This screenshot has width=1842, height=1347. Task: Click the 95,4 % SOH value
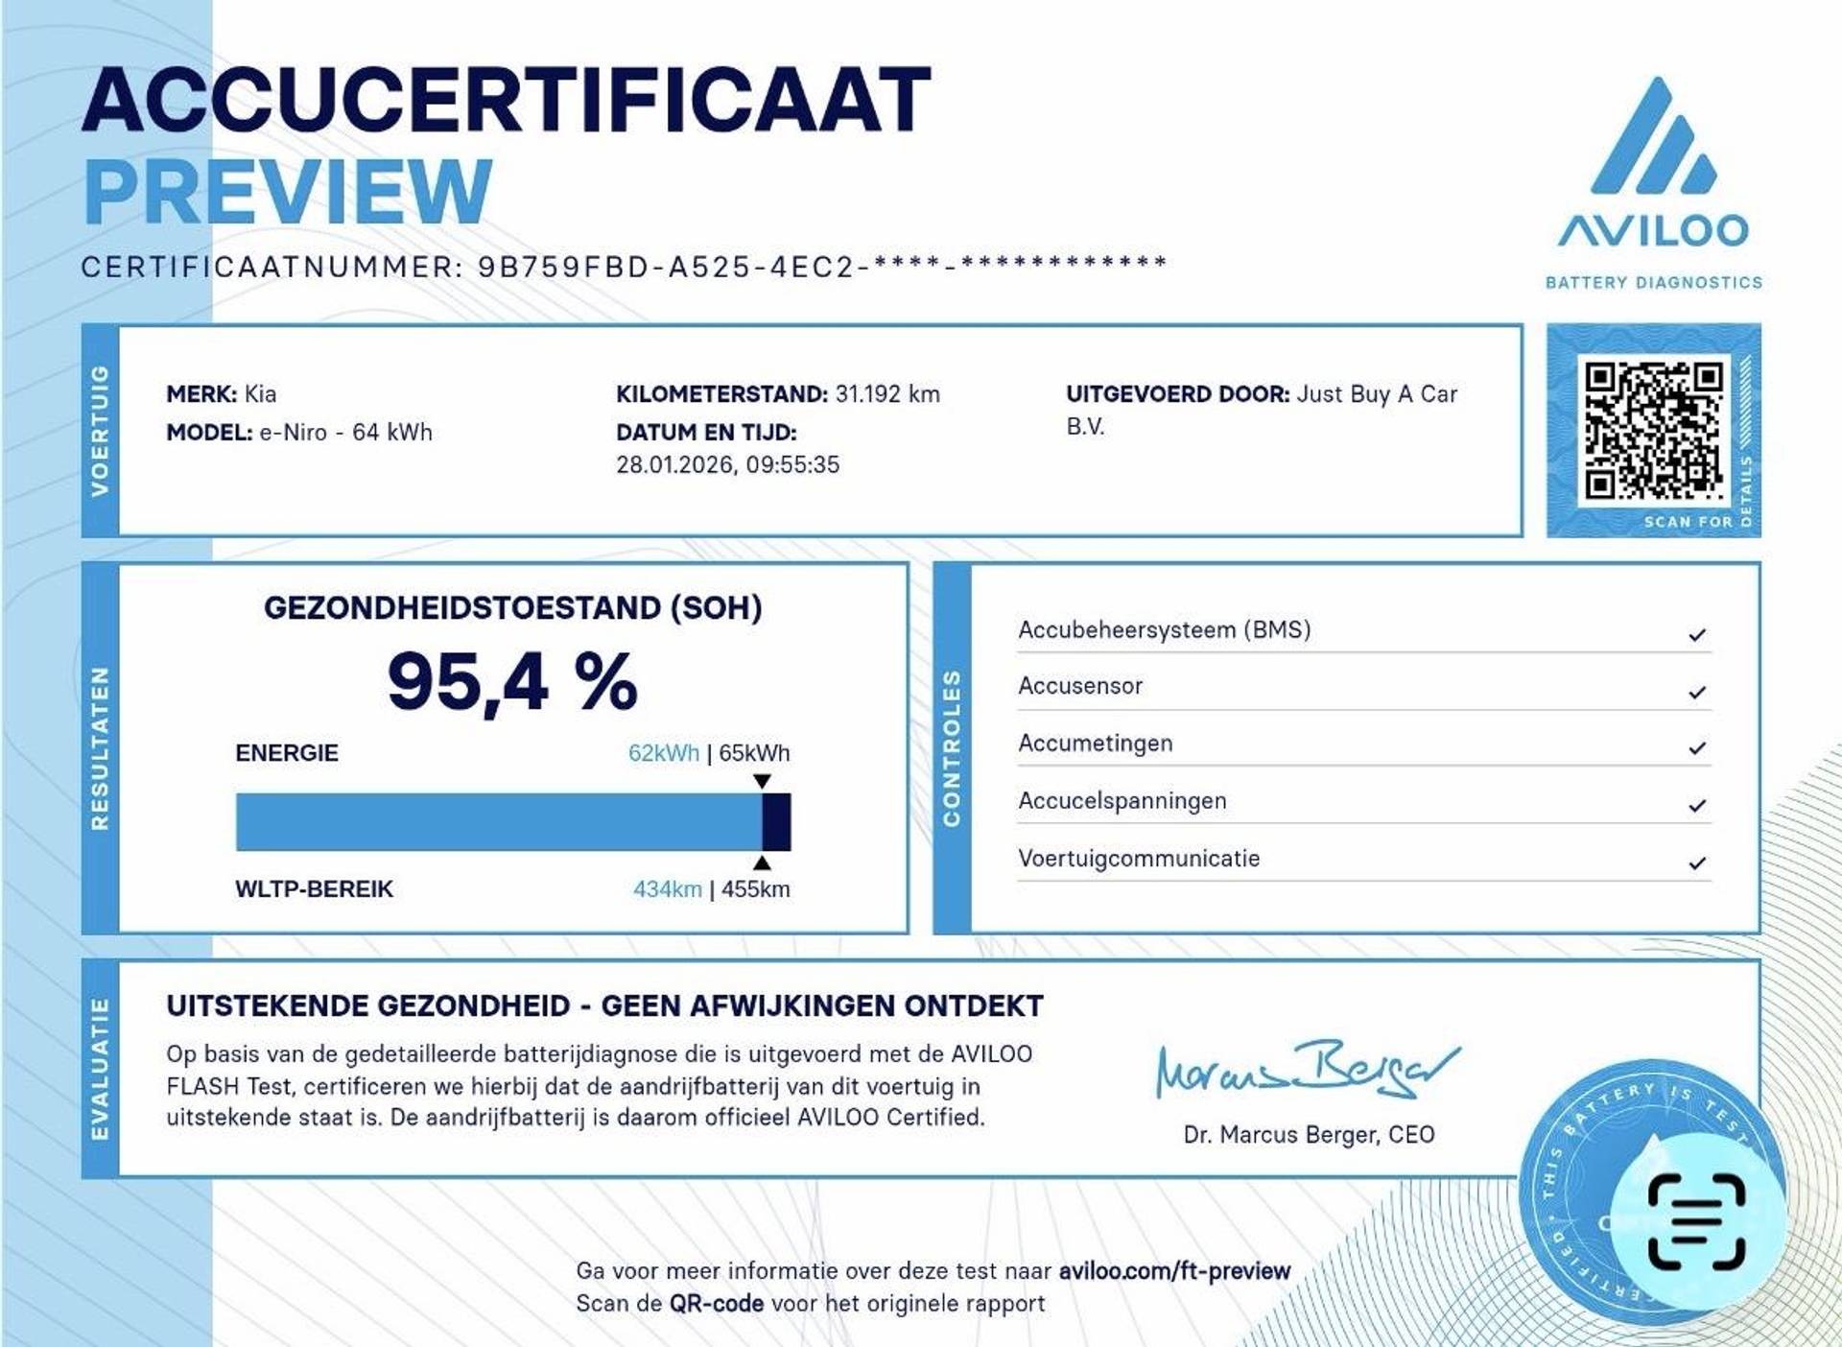click(512, 682)
